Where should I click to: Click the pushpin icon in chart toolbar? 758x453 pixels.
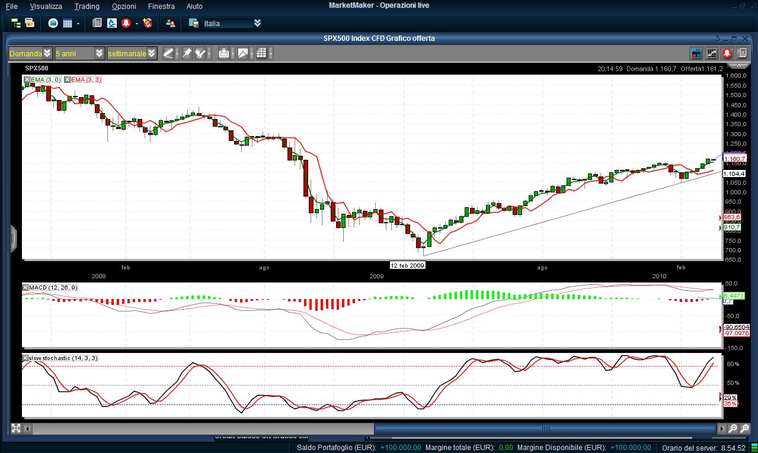187,53
